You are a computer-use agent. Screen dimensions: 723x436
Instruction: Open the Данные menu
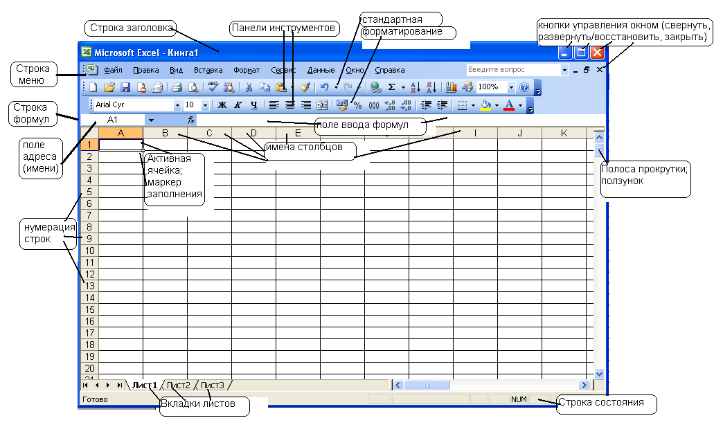(321, 70)
